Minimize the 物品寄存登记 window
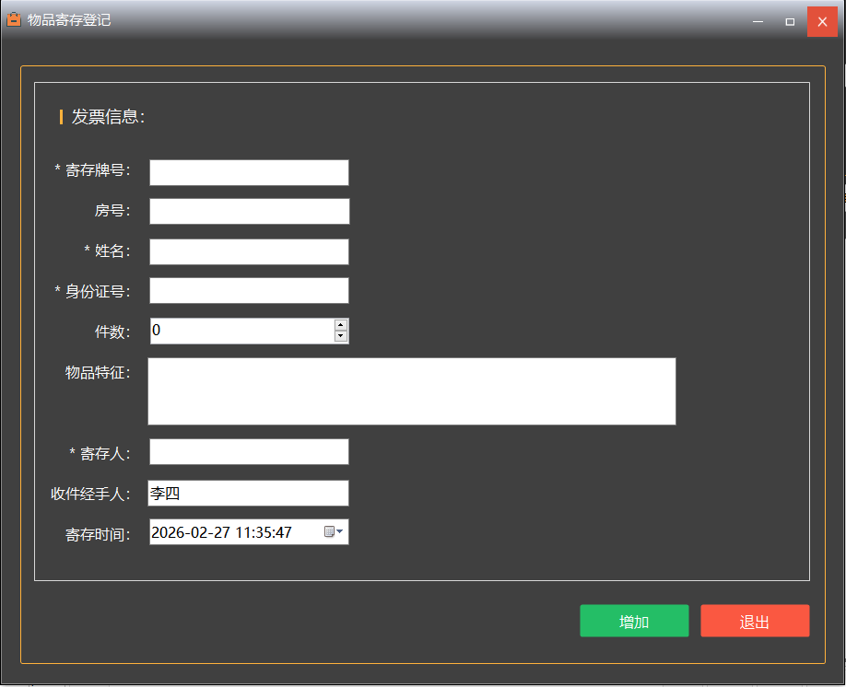This screenshot has width=846, height=687. [x=758, y=21]
